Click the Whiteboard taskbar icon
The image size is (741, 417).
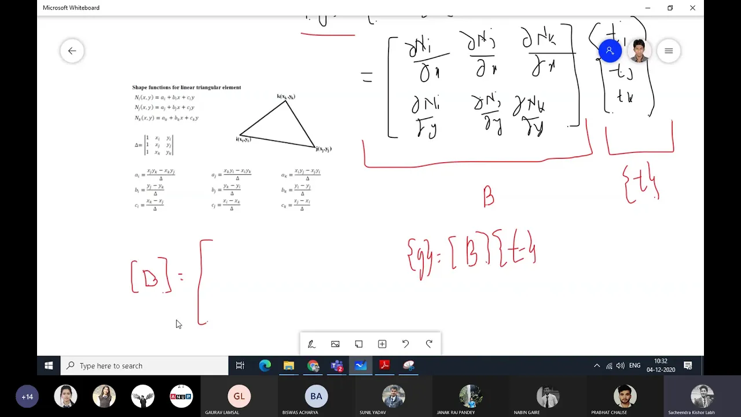361,365
